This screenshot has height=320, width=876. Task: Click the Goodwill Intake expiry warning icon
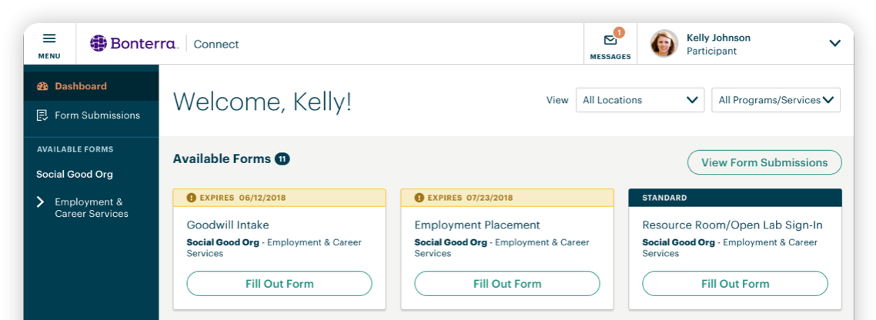pyautogui.click(x=192, y=198)
